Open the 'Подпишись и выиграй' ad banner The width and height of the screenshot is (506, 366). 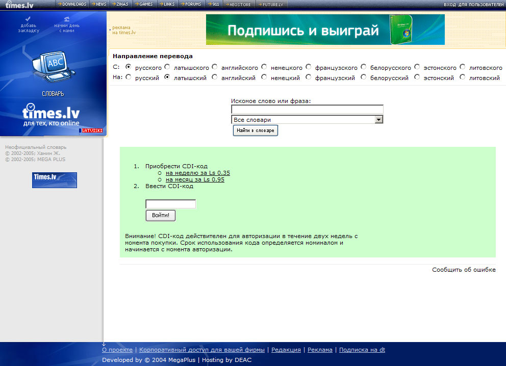[x=325, y=30]
